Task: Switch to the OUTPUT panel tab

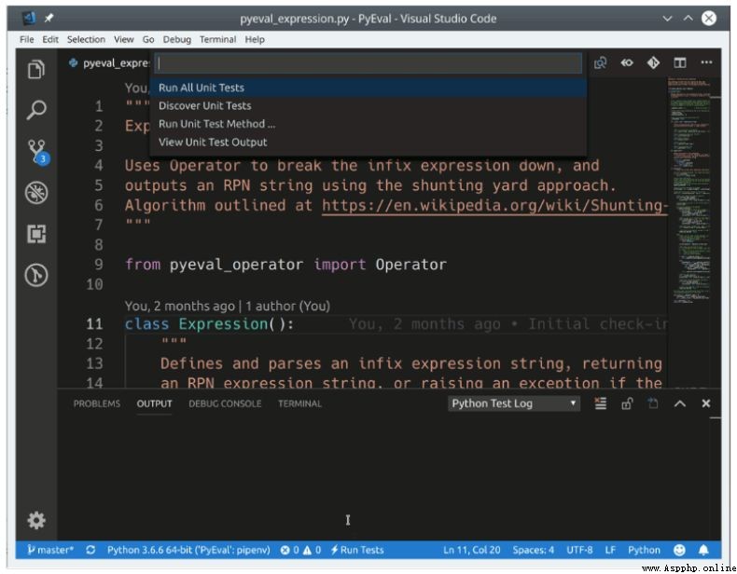Action: [154, 403]
